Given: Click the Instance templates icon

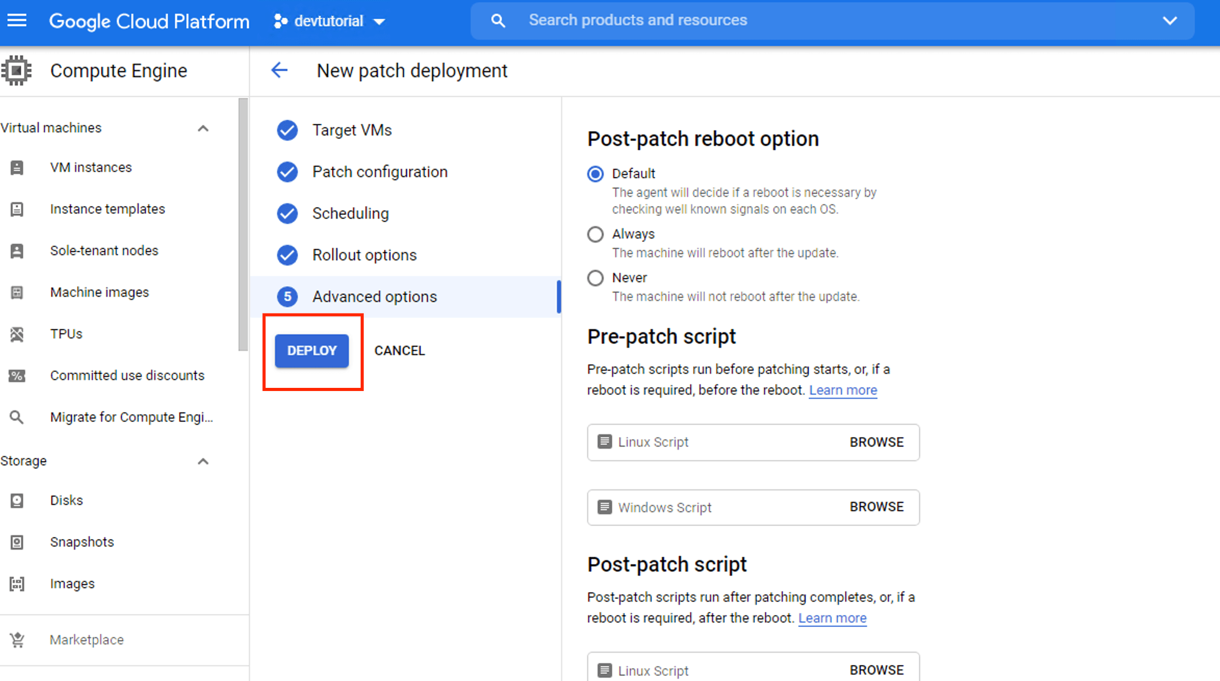Looking at the screenshot, I should point(17,209).
